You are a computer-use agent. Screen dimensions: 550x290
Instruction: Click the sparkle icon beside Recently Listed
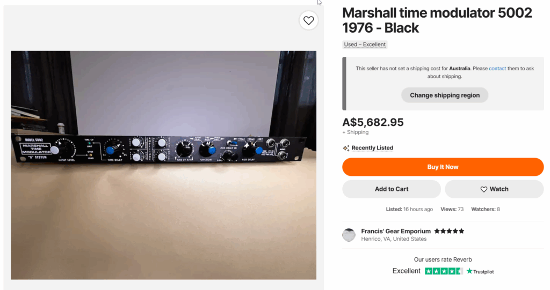(x=346, y=148)
